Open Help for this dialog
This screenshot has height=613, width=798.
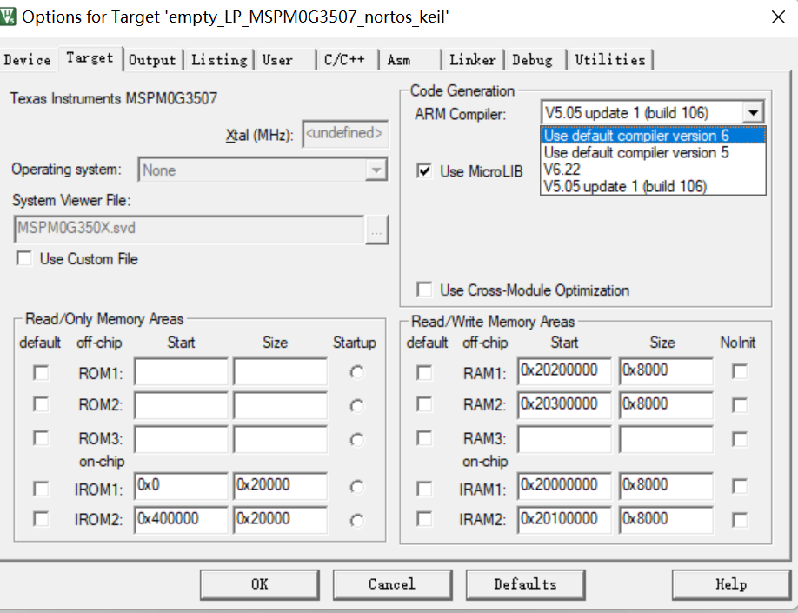pyautogui.click(x=731, y=584)
